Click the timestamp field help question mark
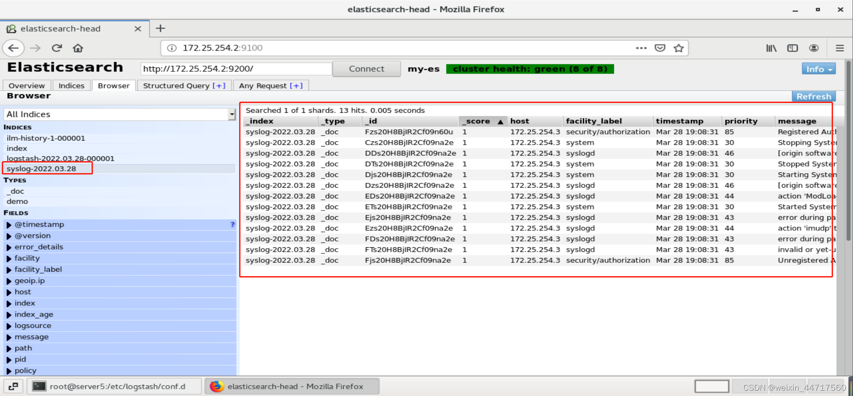Image resolution: width=853 pixels, height=396 pixels. coord(232,225)
